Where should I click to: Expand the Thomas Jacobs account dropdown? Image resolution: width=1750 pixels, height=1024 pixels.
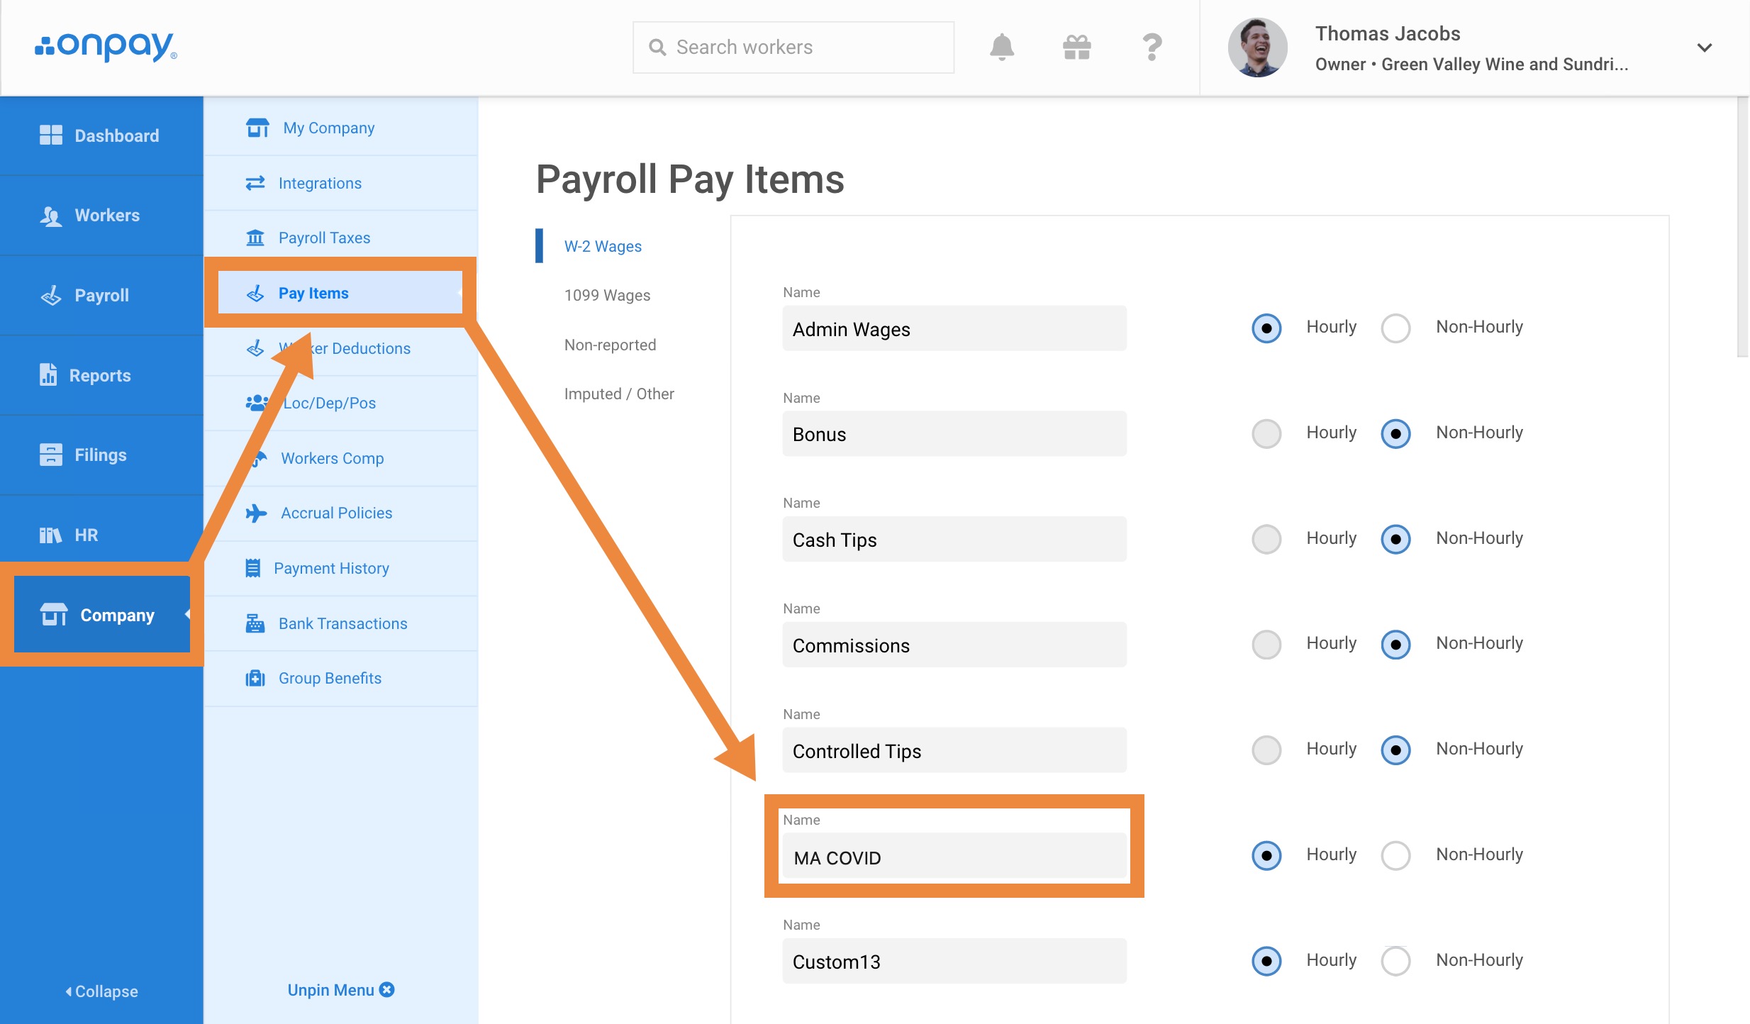coord(1704,48)
